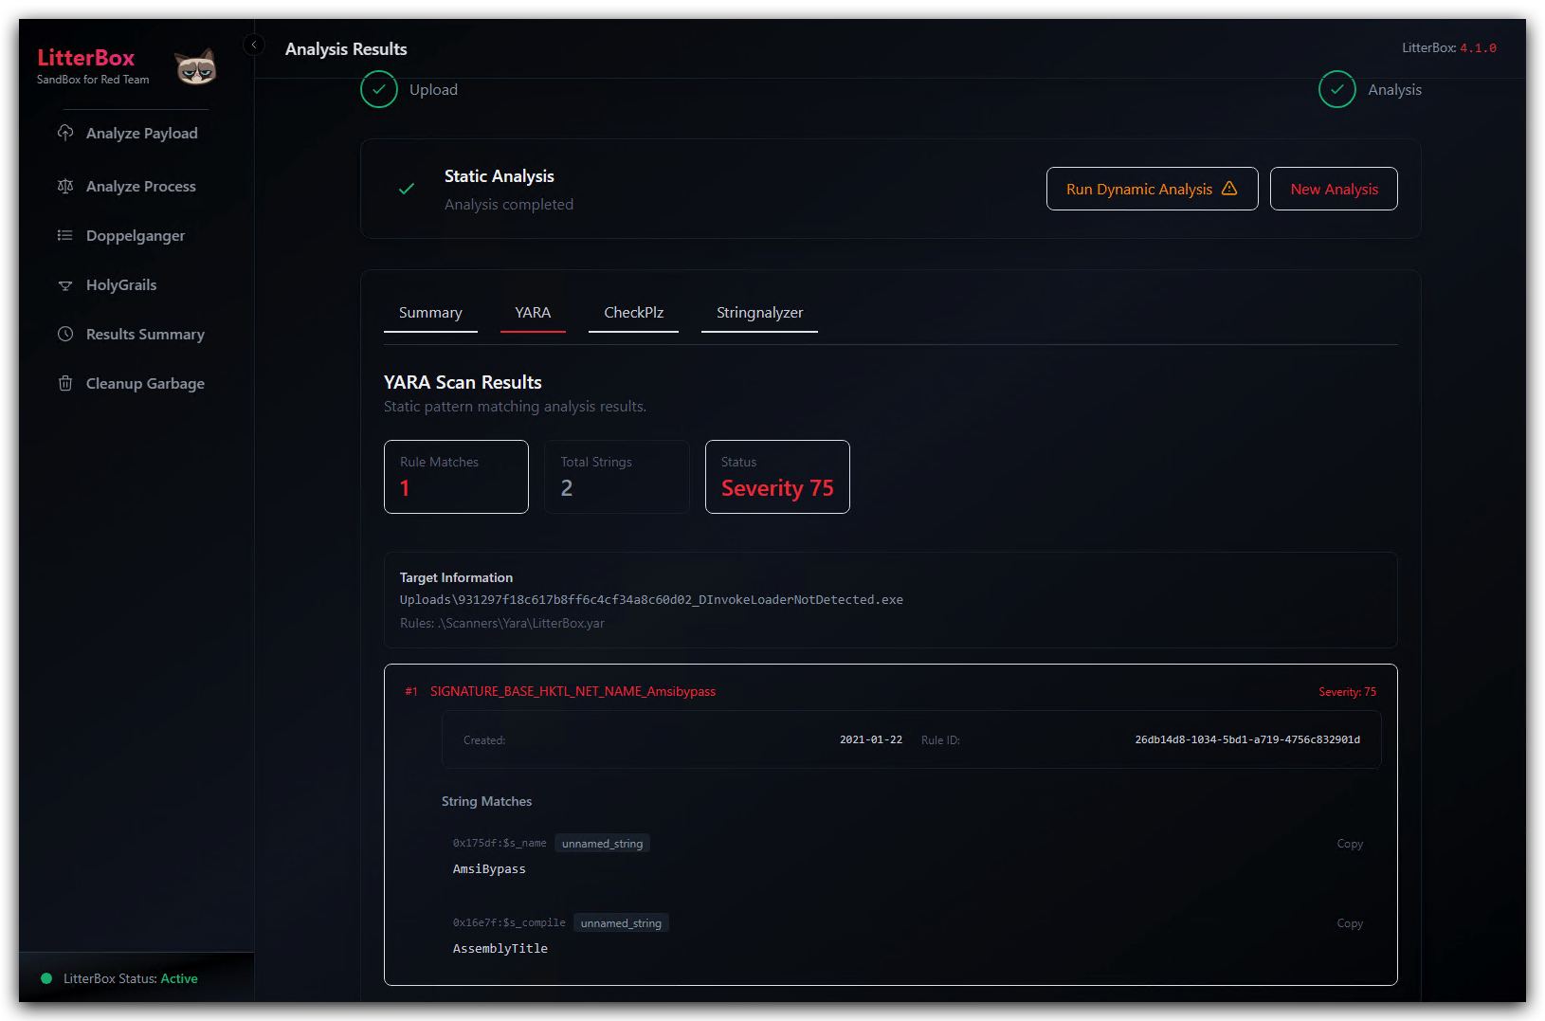Copy the AmsiBypass string match
Image resolution: width=1545 pixels, height=1021 pixels.
pos(1350,844)
